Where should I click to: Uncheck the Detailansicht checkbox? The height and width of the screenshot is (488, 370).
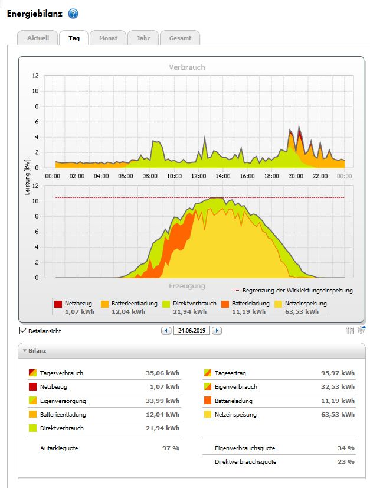[x=24, y=331]
